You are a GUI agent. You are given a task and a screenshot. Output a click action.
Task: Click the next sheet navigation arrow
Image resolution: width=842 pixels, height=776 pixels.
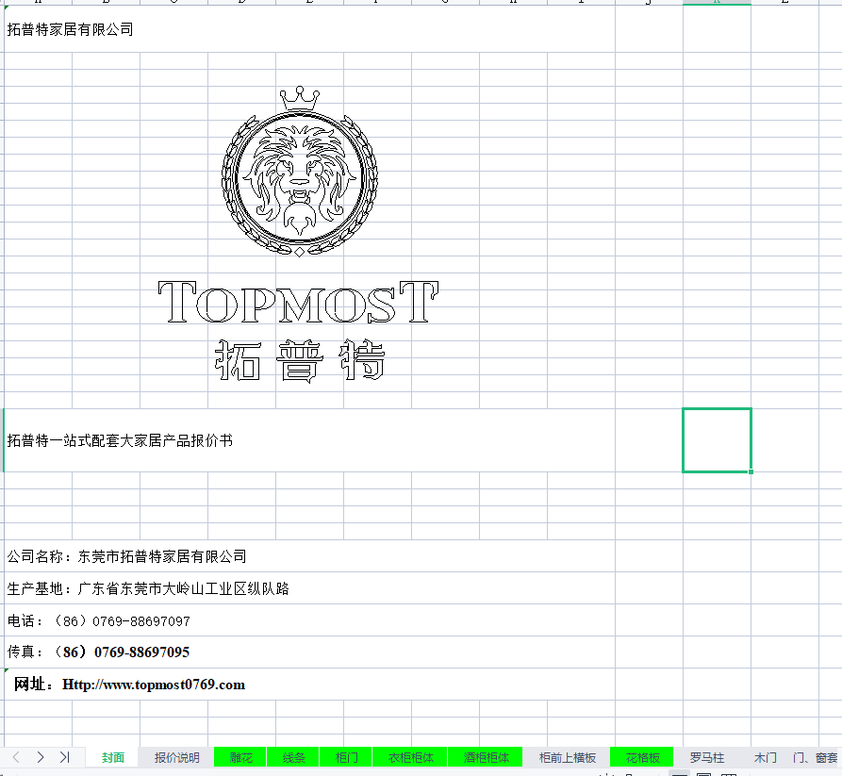pos(41,757)
